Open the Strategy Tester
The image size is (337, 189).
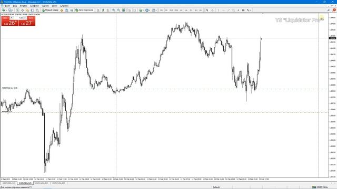pyautogui.click(x=37, y=10)
